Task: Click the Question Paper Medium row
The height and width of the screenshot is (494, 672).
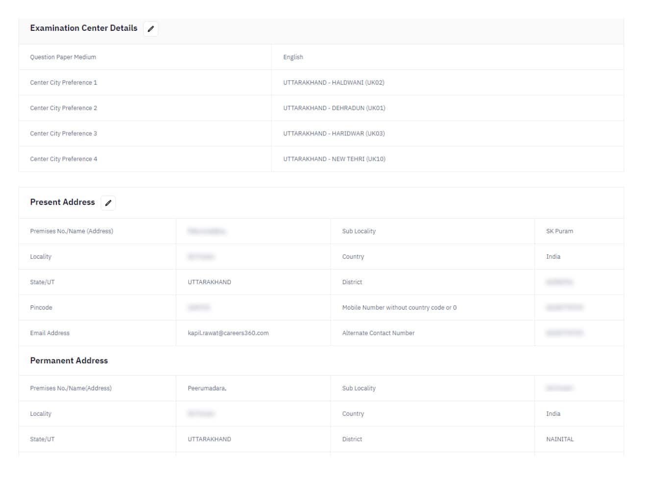Action: pyautogui.click(x=63, y=57)
